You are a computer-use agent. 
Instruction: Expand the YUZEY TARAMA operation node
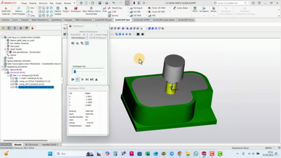11,78
